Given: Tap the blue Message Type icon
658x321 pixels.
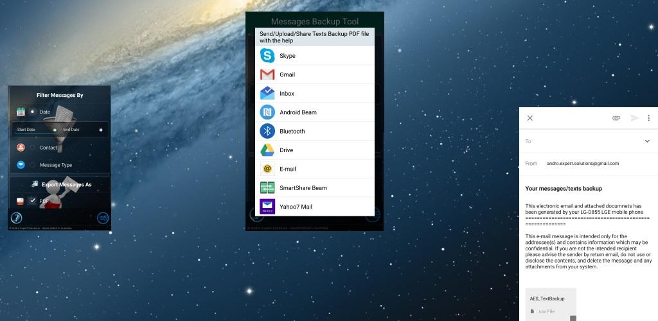Looking at the screenshot, I should click(x=21, y=165).
